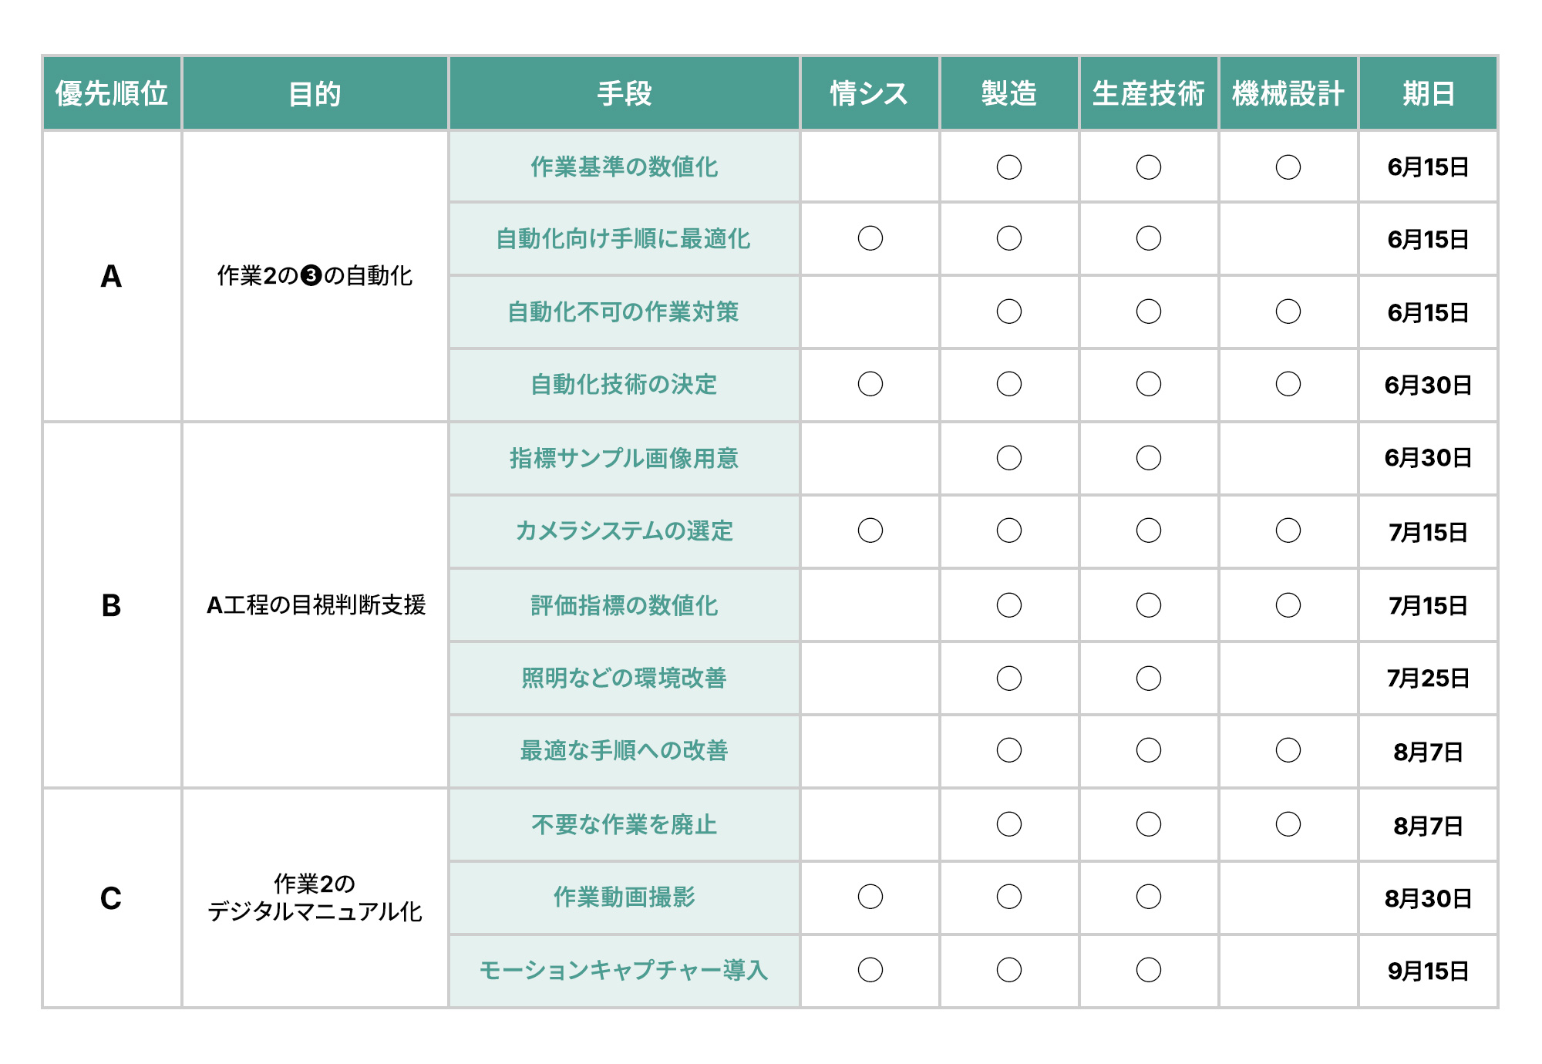Select the 手段 column header

coord(624,93)
